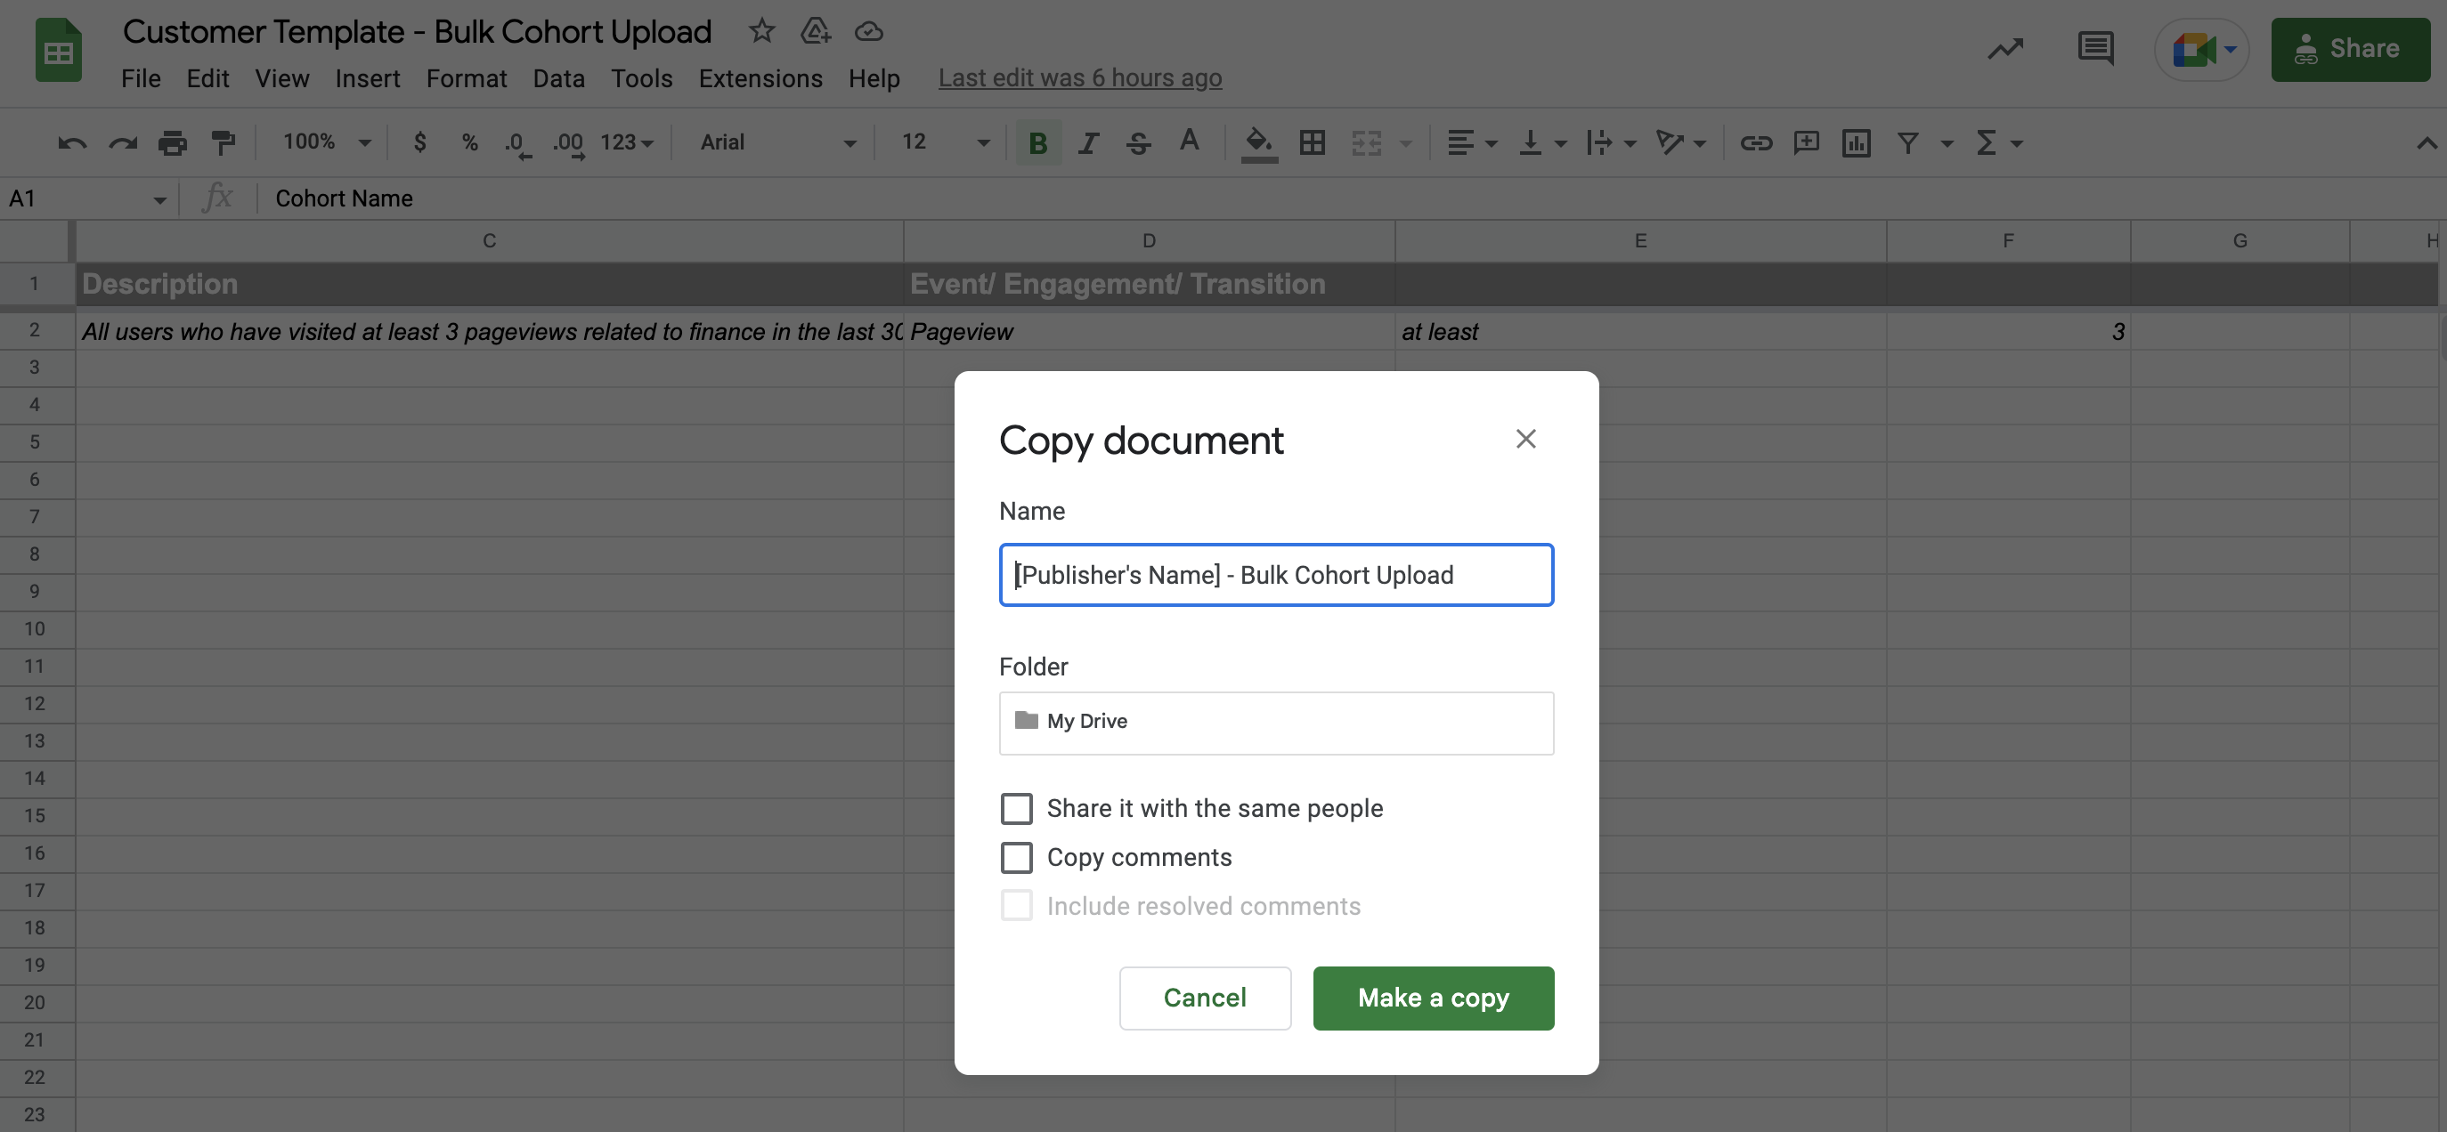Click the move to Drive folder icon
This screenshot has height=1132, width=2447.
815,31
